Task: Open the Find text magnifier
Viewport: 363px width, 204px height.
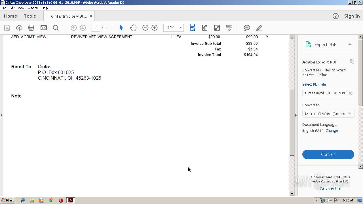Action: [56, 28]
